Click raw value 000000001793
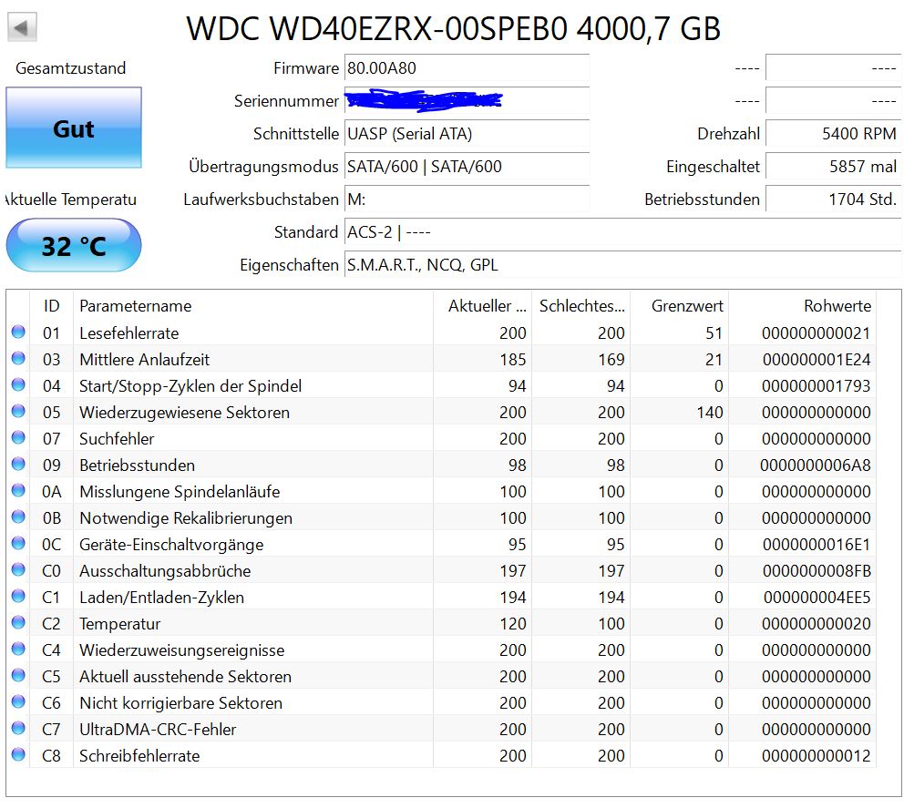The height and width of the screenshot is (808, 904). (x=817, y=386)
